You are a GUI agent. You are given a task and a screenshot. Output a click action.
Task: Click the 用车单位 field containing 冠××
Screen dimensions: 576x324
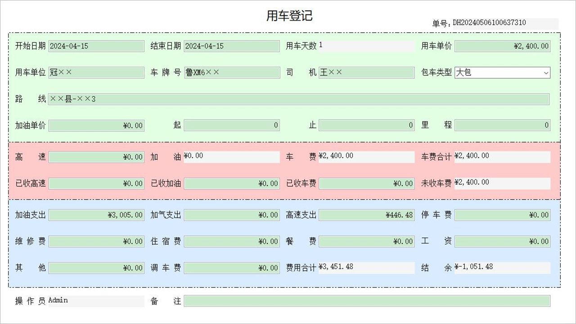tap(96, 72)
